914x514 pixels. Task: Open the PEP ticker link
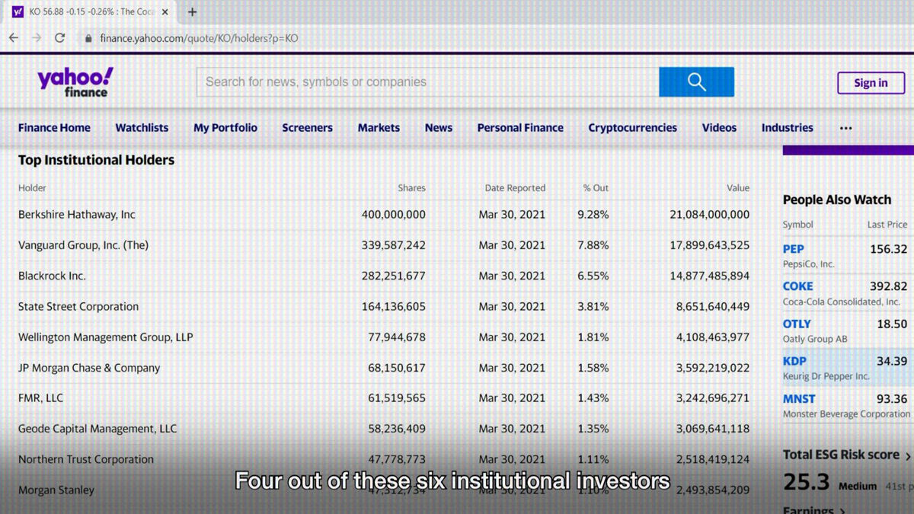[x=793, y=249]
